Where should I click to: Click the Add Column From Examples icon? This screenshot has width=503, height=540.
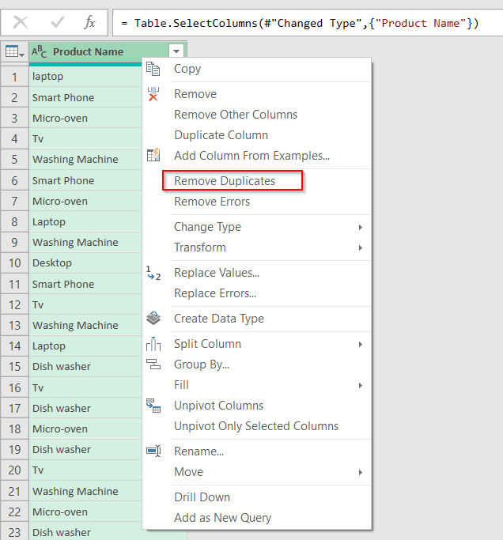tap(153, 155)
